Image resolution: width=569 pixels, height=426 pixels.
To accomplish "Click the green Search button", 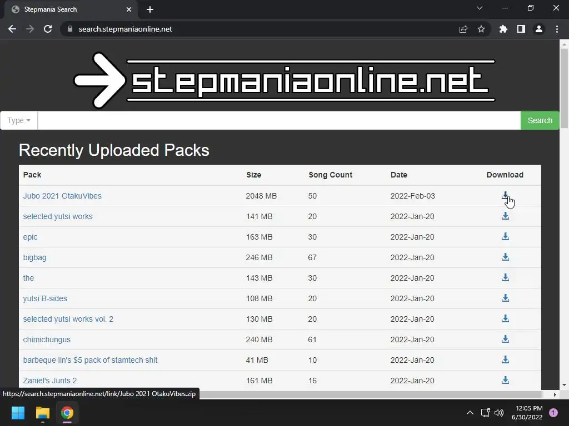I will tap(540, 120).
